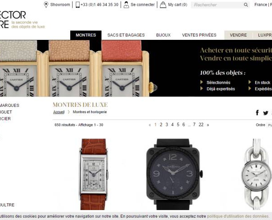The width and height of the screenshot is (272, 220).
Task: Go to previous page arrow «
Action: [150, 125]
